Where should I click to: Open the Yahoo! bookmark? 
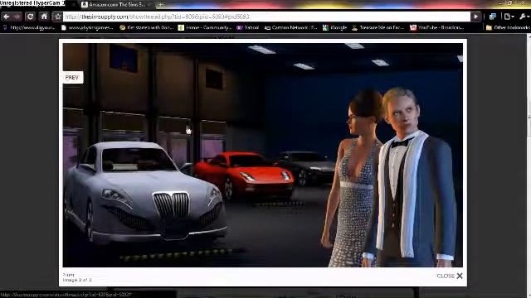(x=247, y=27)
